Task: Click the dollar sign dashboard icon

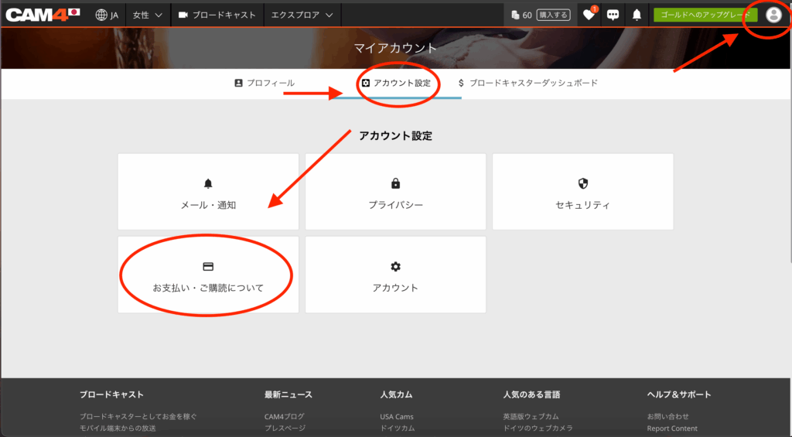Action: (x=461, y=83)
